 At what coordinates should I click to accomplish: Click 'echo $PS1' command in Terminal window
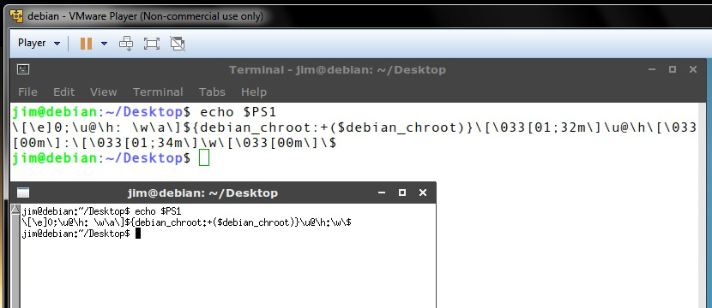point(238,112)
